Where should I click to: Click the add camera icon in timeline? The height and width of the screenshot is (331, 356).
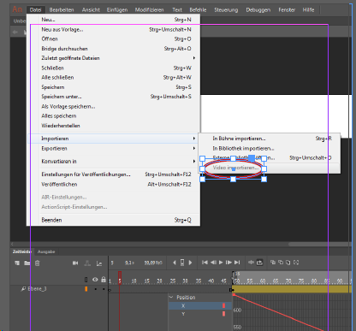coord(75,263)
